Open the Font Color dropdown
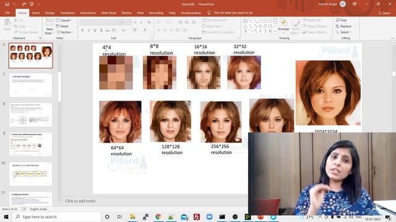The height and width of the screenshot is (222, 396). [x=146, y=30]
